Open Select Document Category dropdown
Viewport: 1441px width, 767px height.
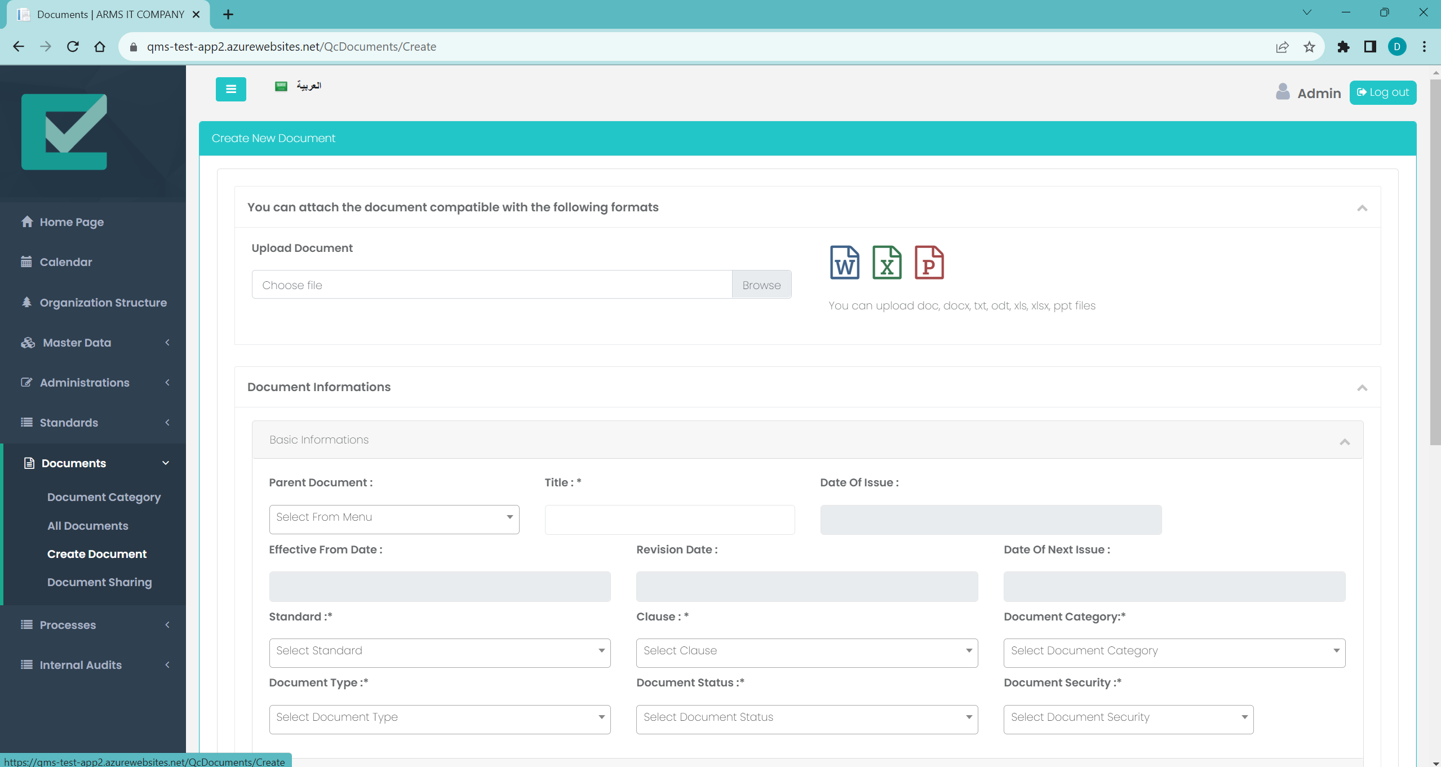point(1174,653)
